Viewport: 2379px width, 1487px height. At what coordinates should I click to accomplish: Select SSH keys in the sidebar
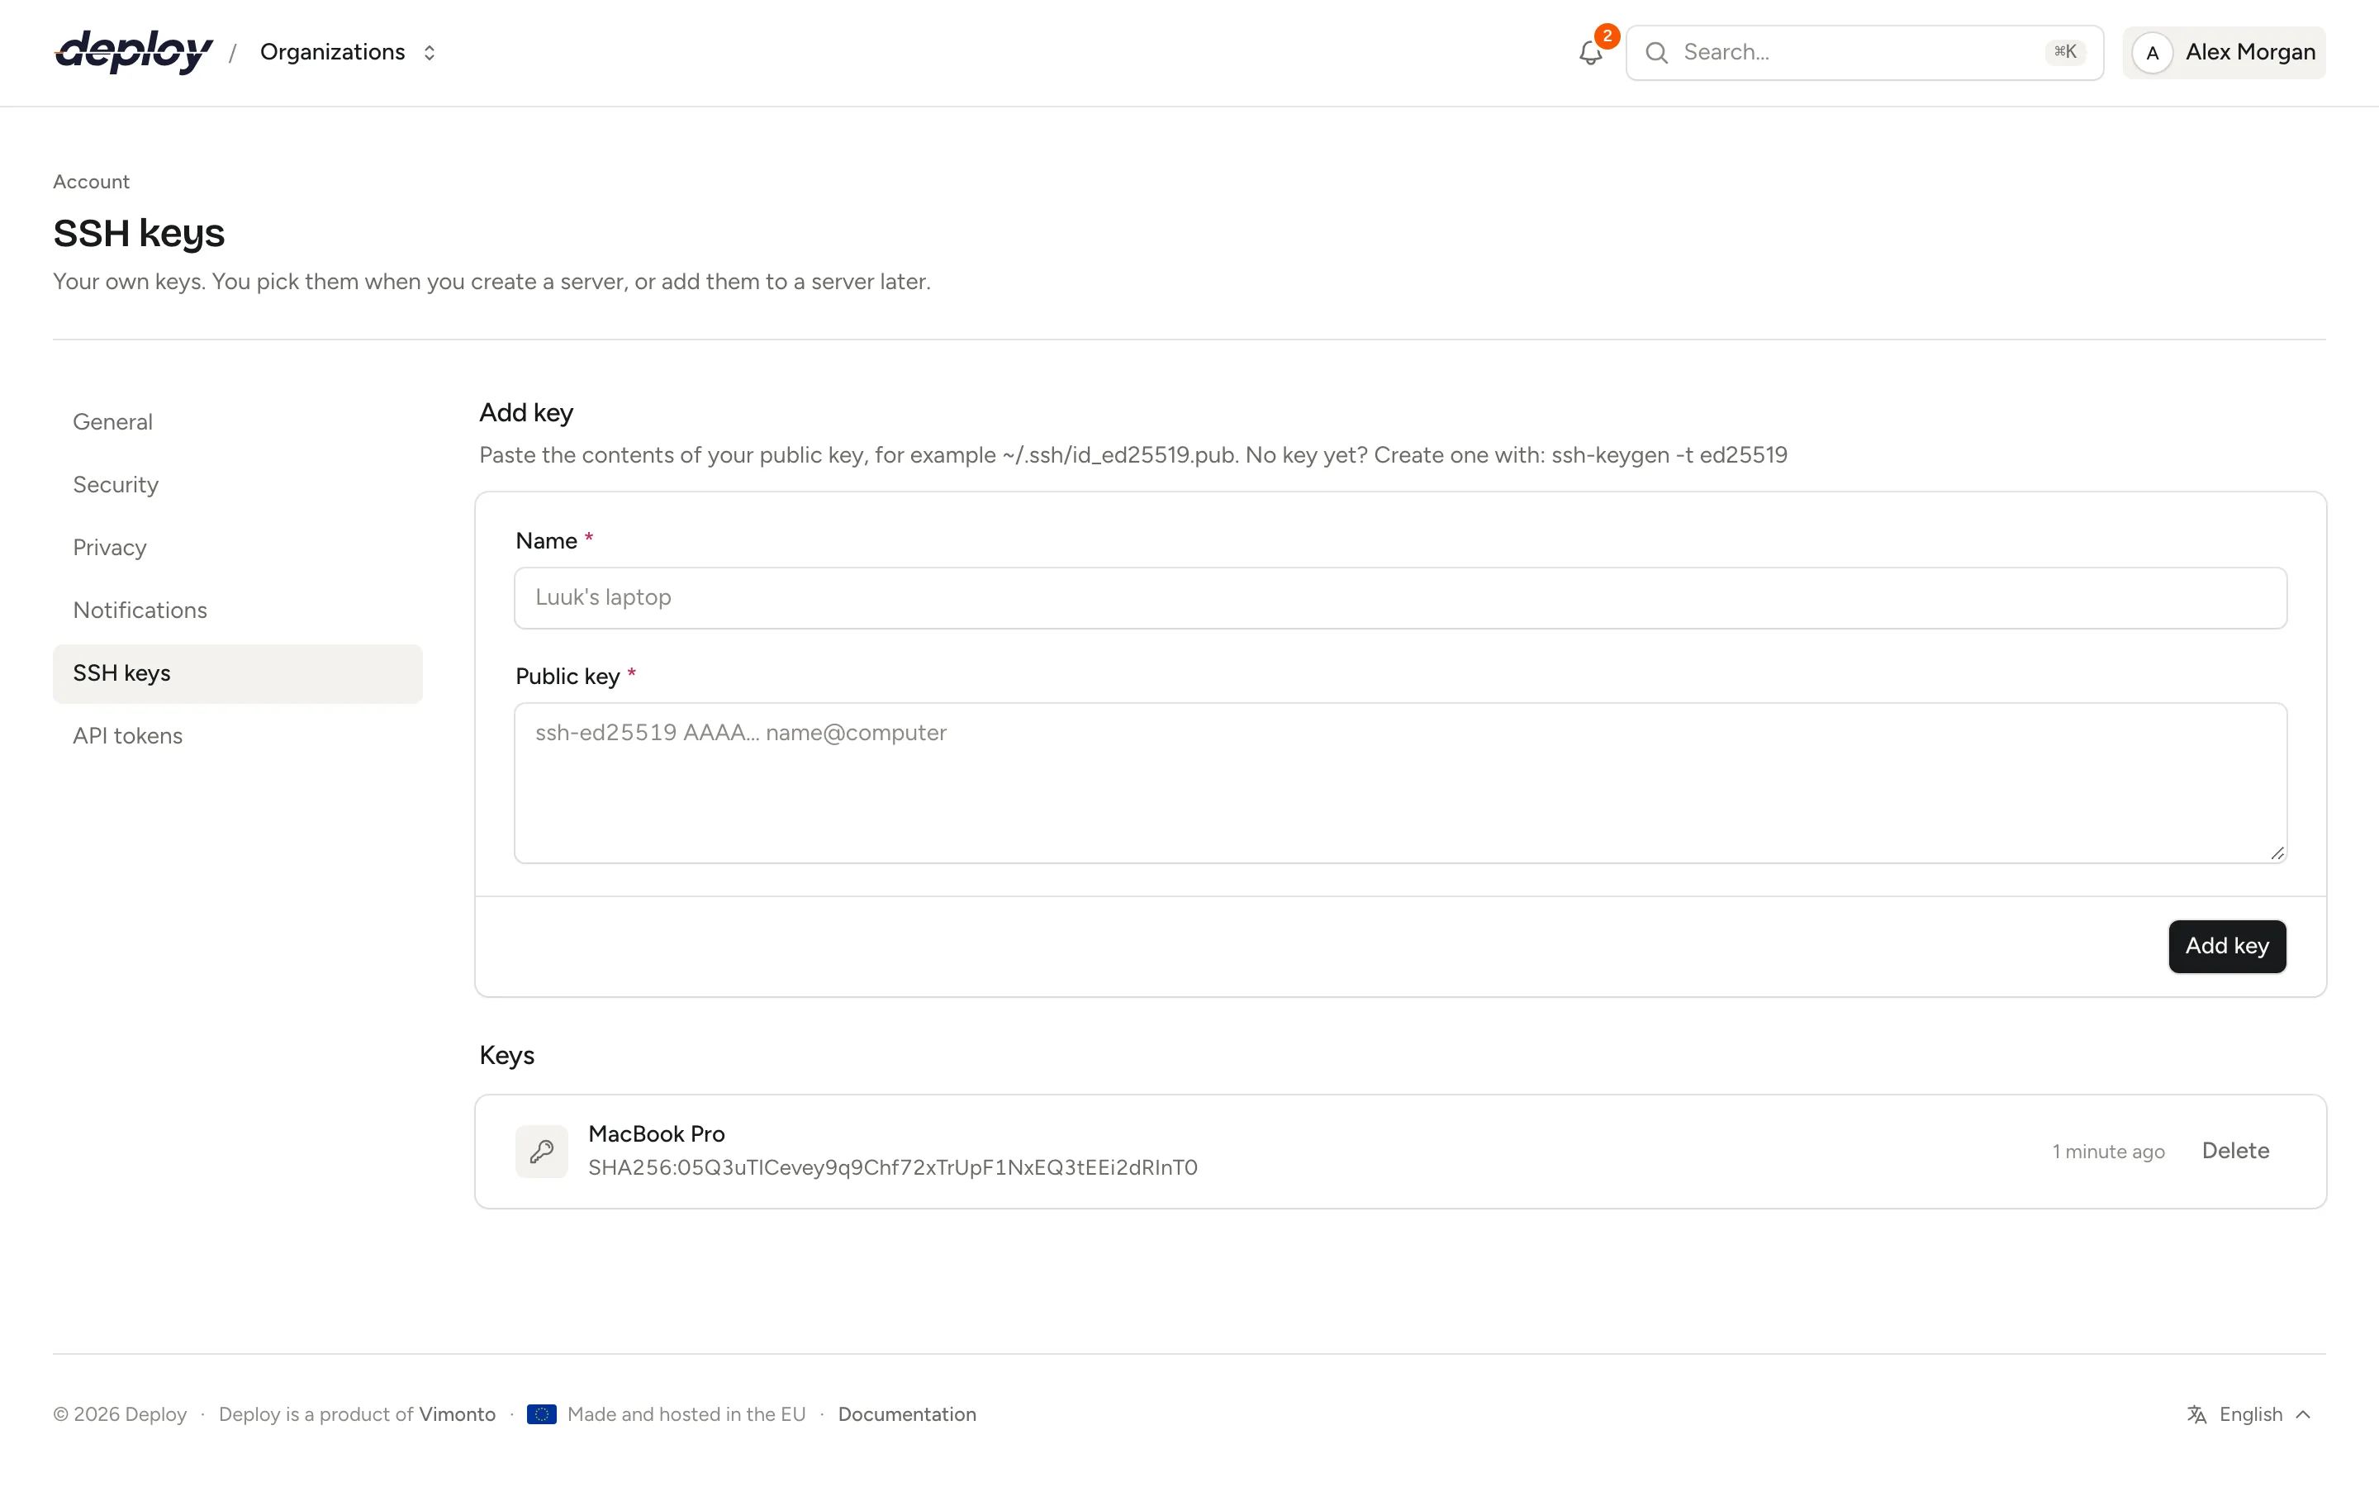(x=238, y=673)
